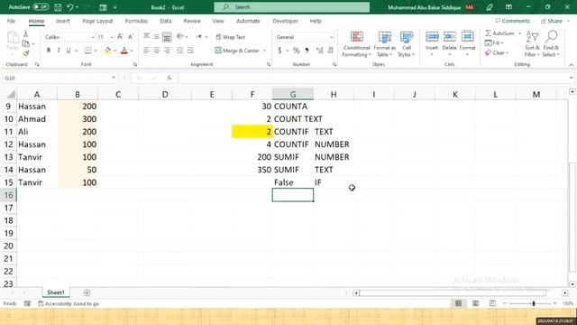
Task: Click the Merge & Center button
Action: 237,51
